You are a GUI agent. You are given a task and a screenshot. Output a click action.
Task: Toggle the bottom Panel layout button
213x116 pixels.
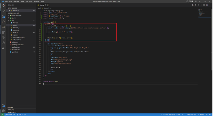(x=190, y=1)
